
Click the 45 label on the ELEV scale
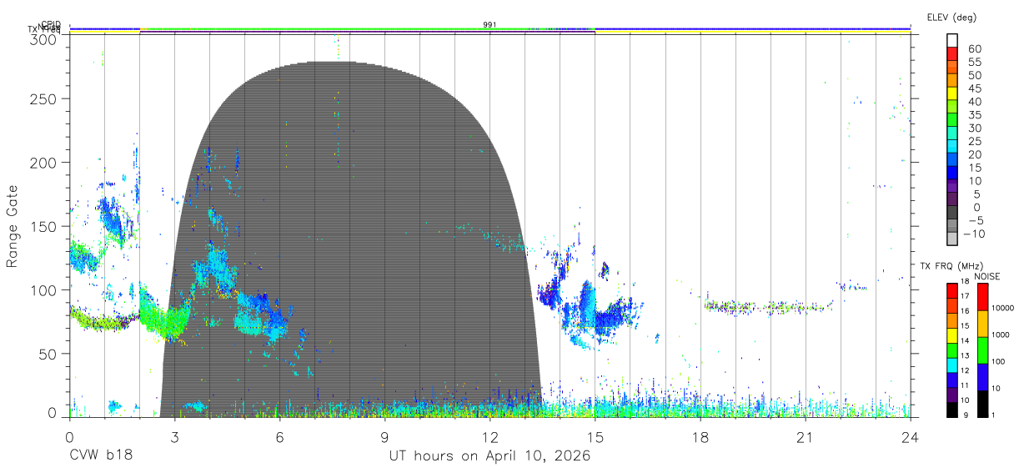974,88
